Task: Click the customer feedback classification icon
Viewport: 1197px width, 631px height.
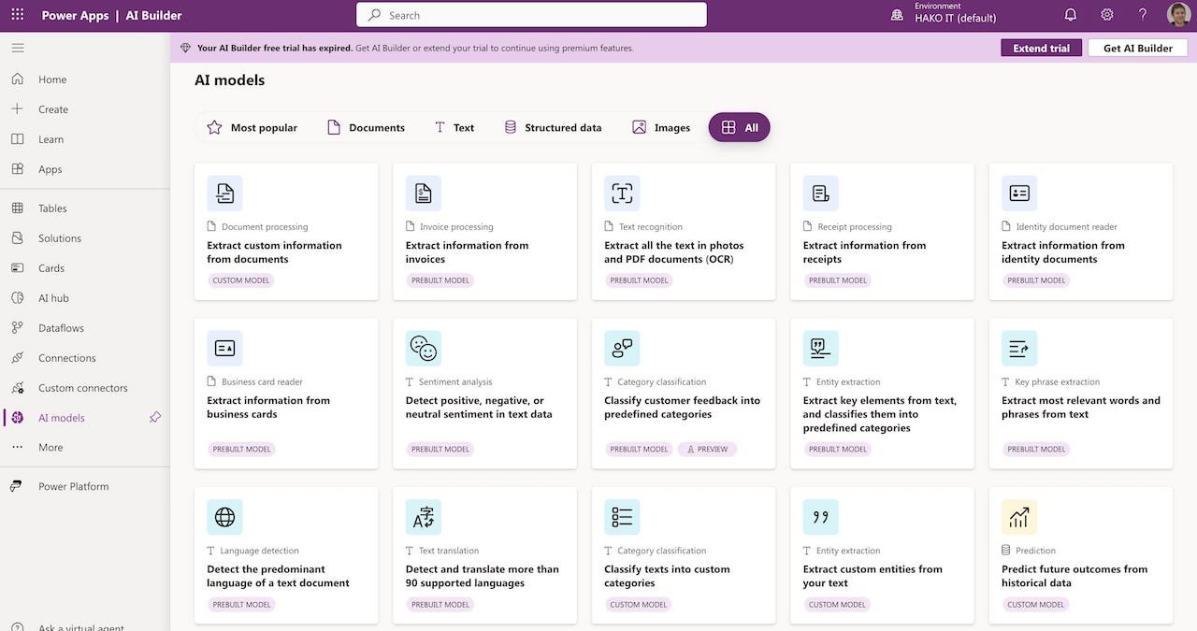Action: click(x=622, y=348)
